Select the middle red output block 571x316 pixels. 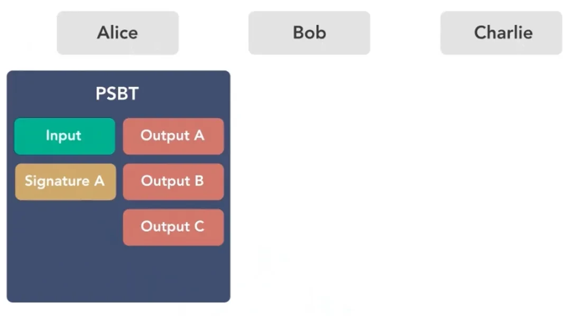pyautogui.click(x=173, y=181)
